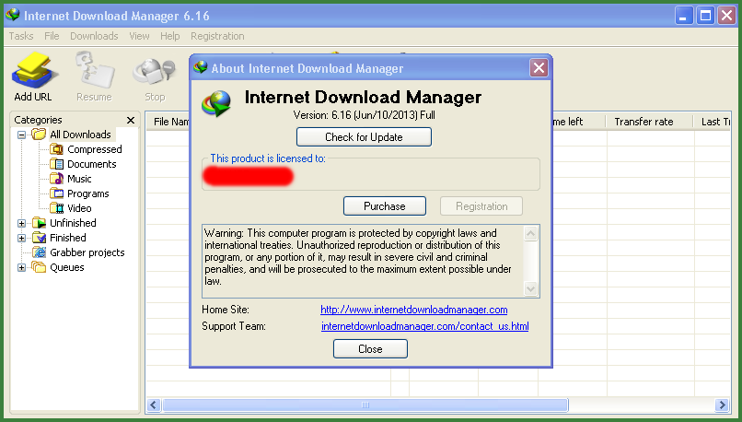The height and width of the screenshot is (422, 742).
Task: Open the internetdownloadmanager.com home site link
Action: 414,310
